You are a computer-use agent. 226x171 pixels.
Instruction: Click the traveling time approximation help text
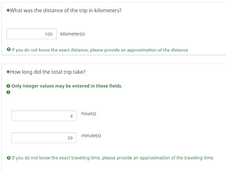113,158
